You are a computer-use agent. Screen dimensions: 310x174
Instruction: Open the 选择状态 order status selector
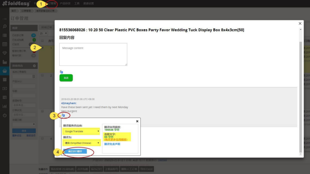click(24, 114)
